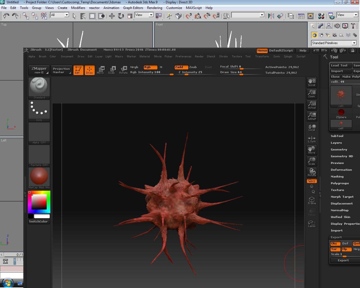Click the Frame mesh icon
The width and height of the screenshot is (360, 288).
tap(312, 201)
